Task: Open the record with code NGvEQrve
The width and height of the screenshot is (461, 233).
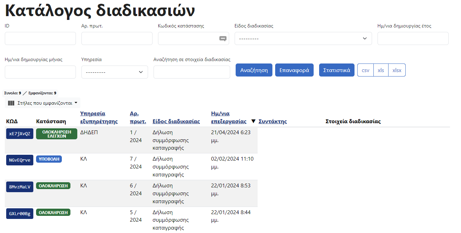Action: coord(20,160)
